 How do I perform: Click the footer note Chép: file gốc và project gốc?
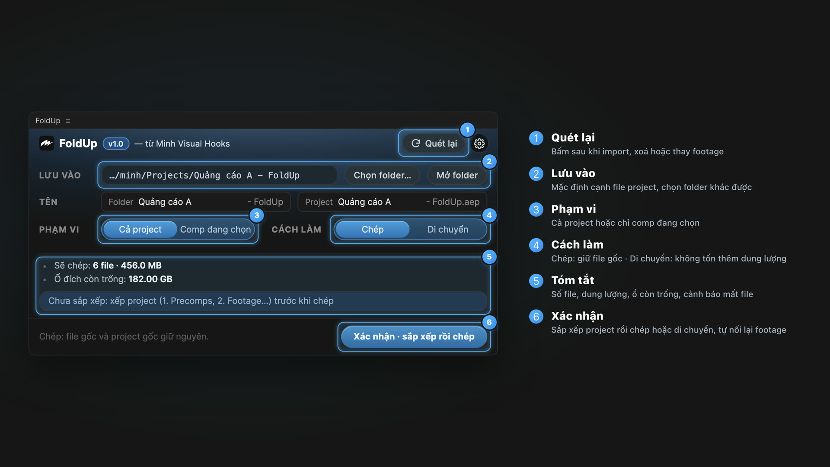click(x=124, y=336)
